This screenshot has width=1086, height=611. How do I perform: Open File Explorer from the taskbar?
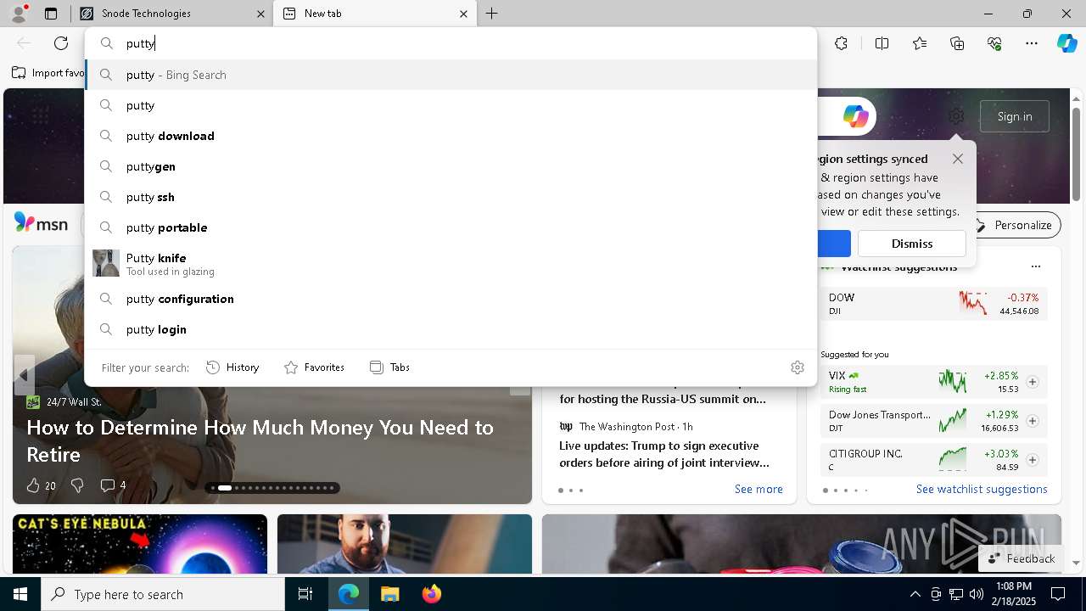(389, 594)
